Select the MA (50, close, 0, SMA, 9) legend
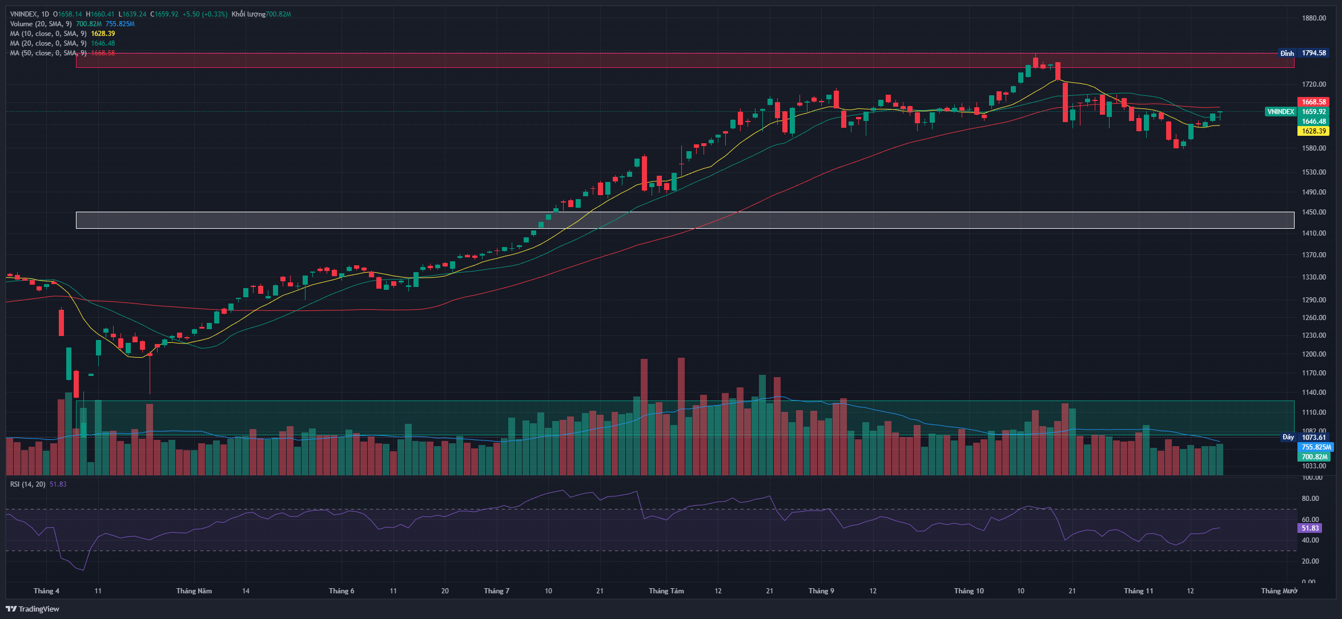The height and width of the screenshot is (619, 1342). (x=49, y=53)
